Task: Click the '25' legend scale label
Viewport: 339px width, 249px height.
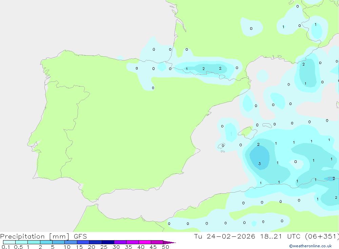Action: pos(104,247)
